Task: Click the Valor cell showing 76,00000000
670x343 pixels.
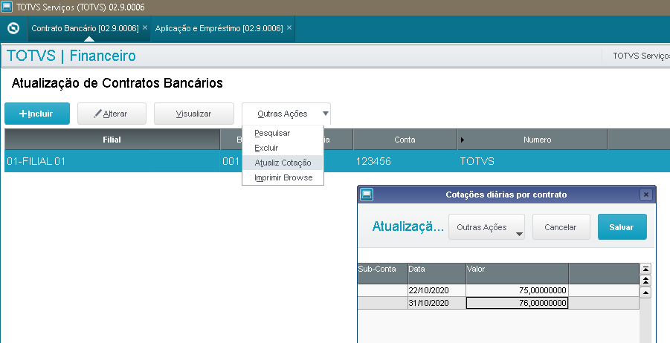Action: pos(517,303)
